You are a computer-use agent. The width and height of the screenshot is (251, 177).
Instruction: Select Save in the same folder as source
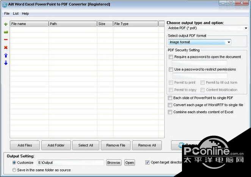coord(14,170)
